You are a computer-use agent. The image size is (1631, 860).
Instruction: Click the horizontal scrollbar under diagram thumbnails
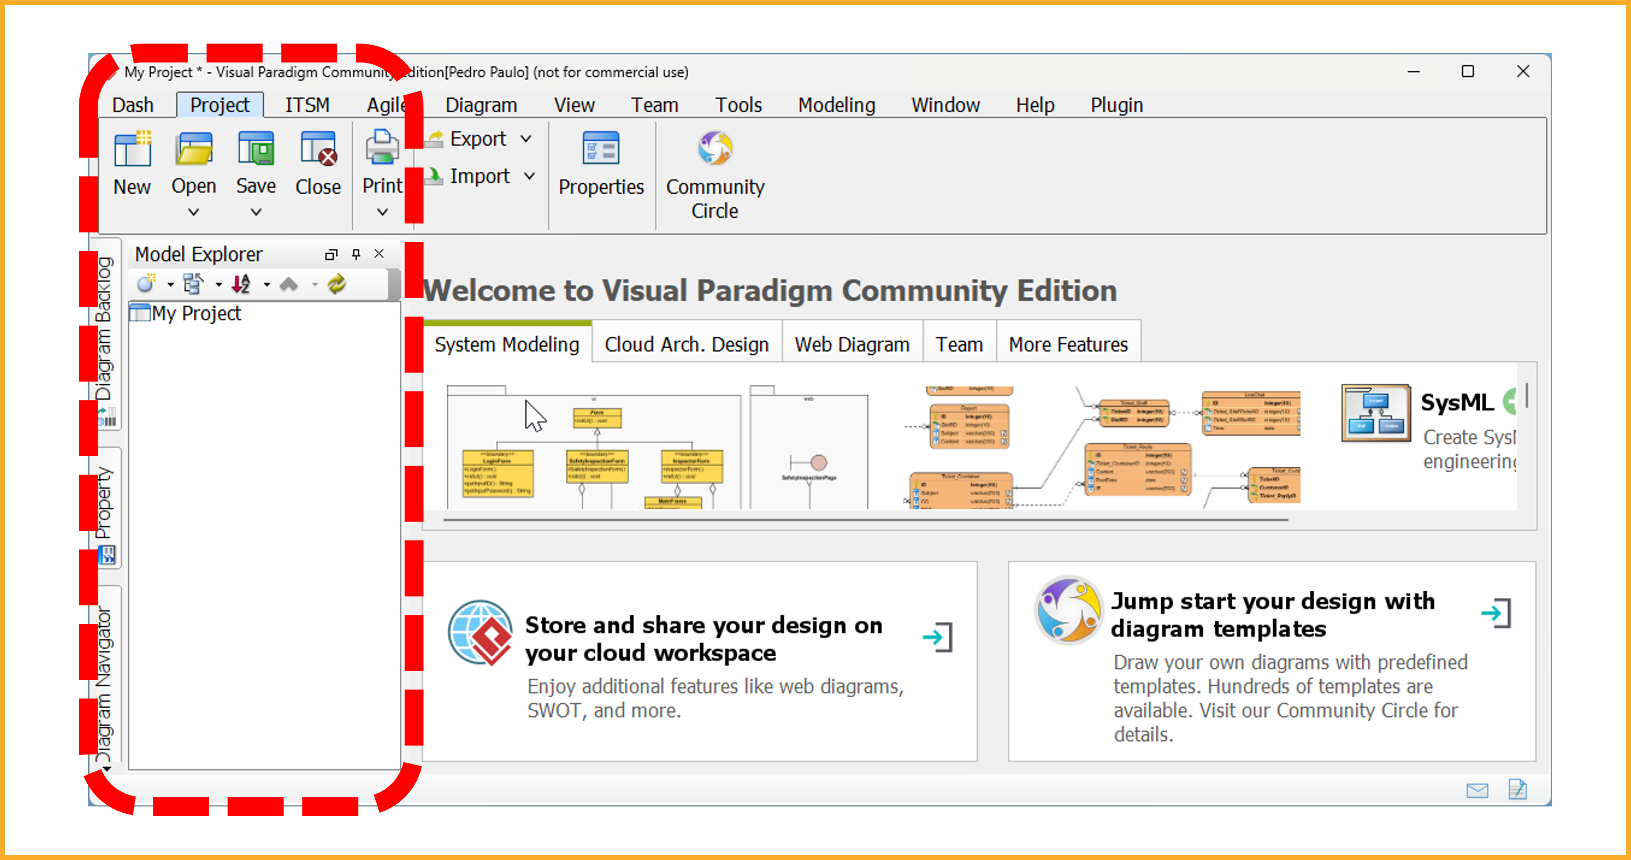point(866,520)
